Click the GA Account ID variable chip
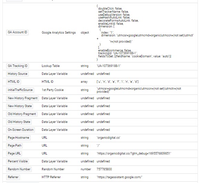The image size is (201, 183). (17, 32)
